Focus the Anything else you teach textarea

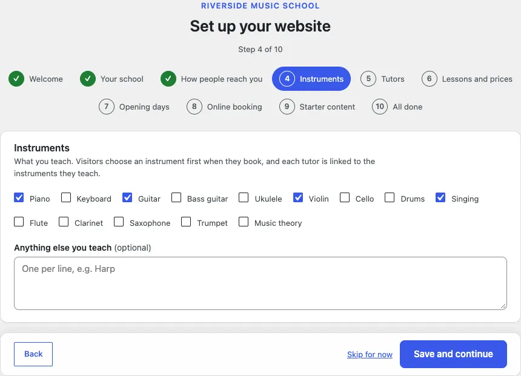pyautogui.click(x=260, y=283)
